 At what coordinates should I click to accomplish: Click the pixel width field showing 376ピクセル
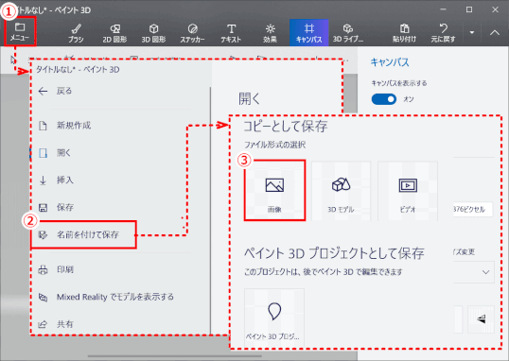(472, 209)
